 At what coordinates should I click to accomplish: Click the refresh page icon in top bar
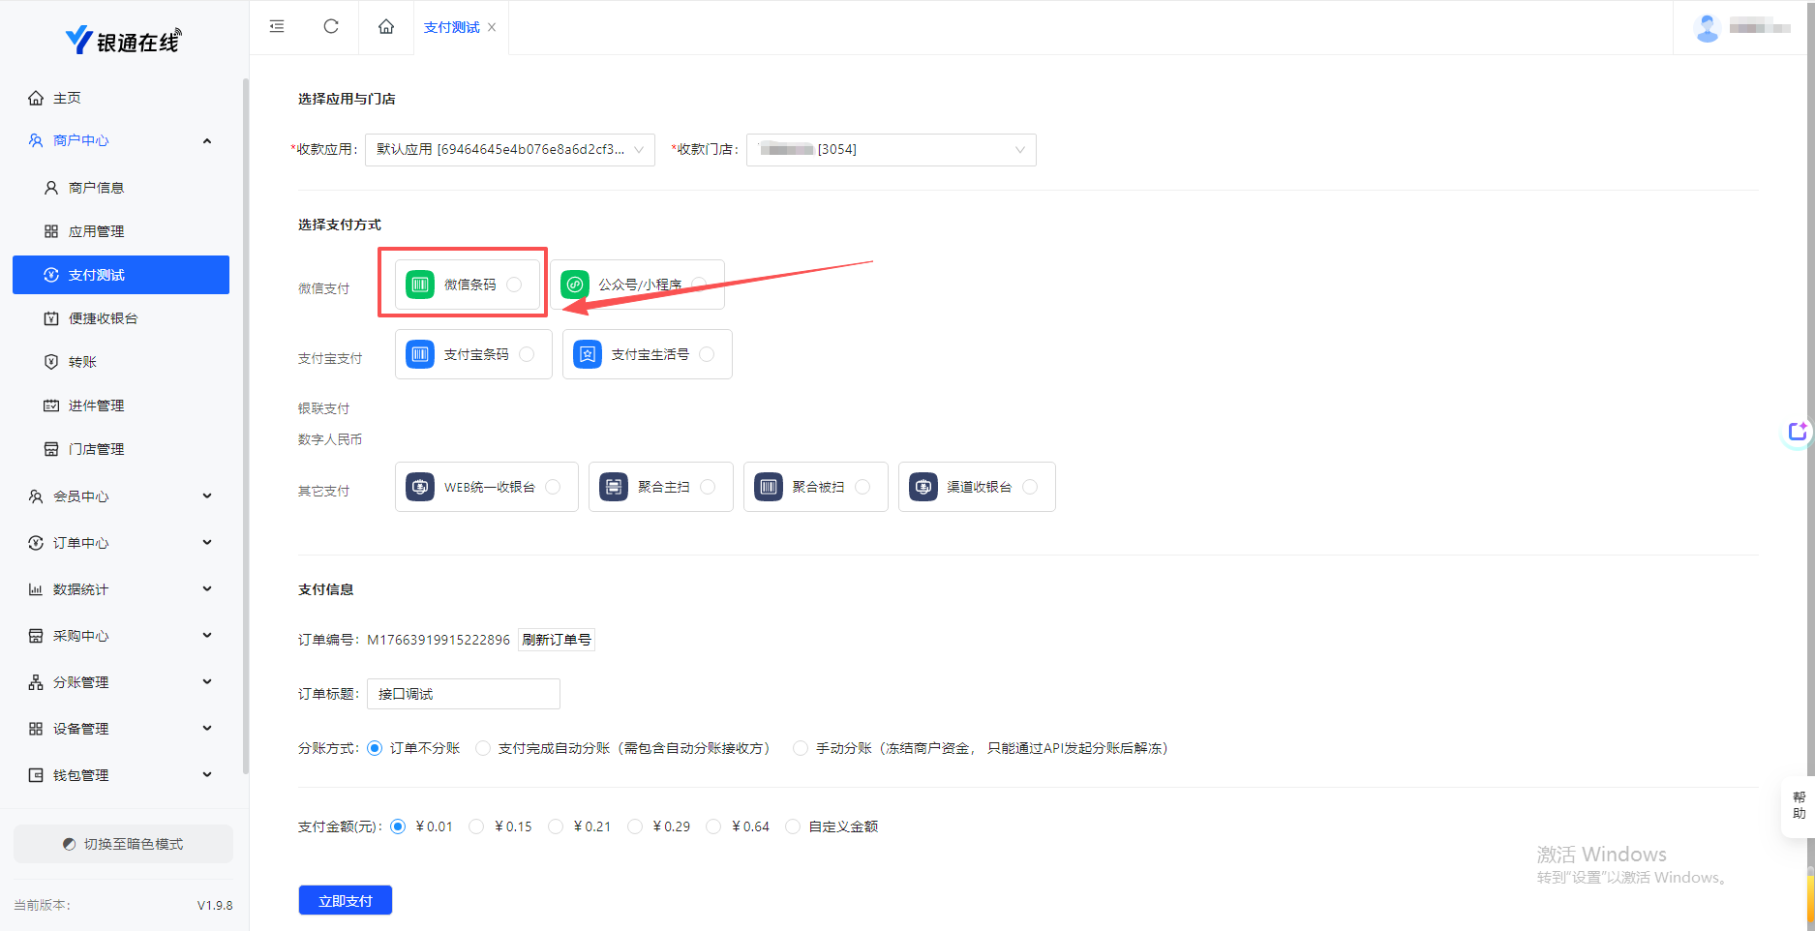[331, 26]
